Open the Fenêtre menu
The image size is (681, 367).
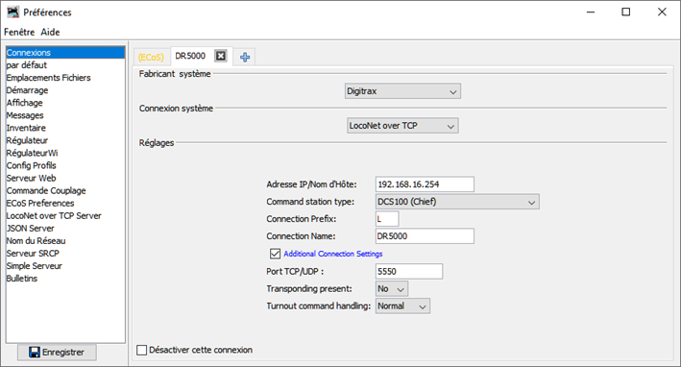(19, 32)
